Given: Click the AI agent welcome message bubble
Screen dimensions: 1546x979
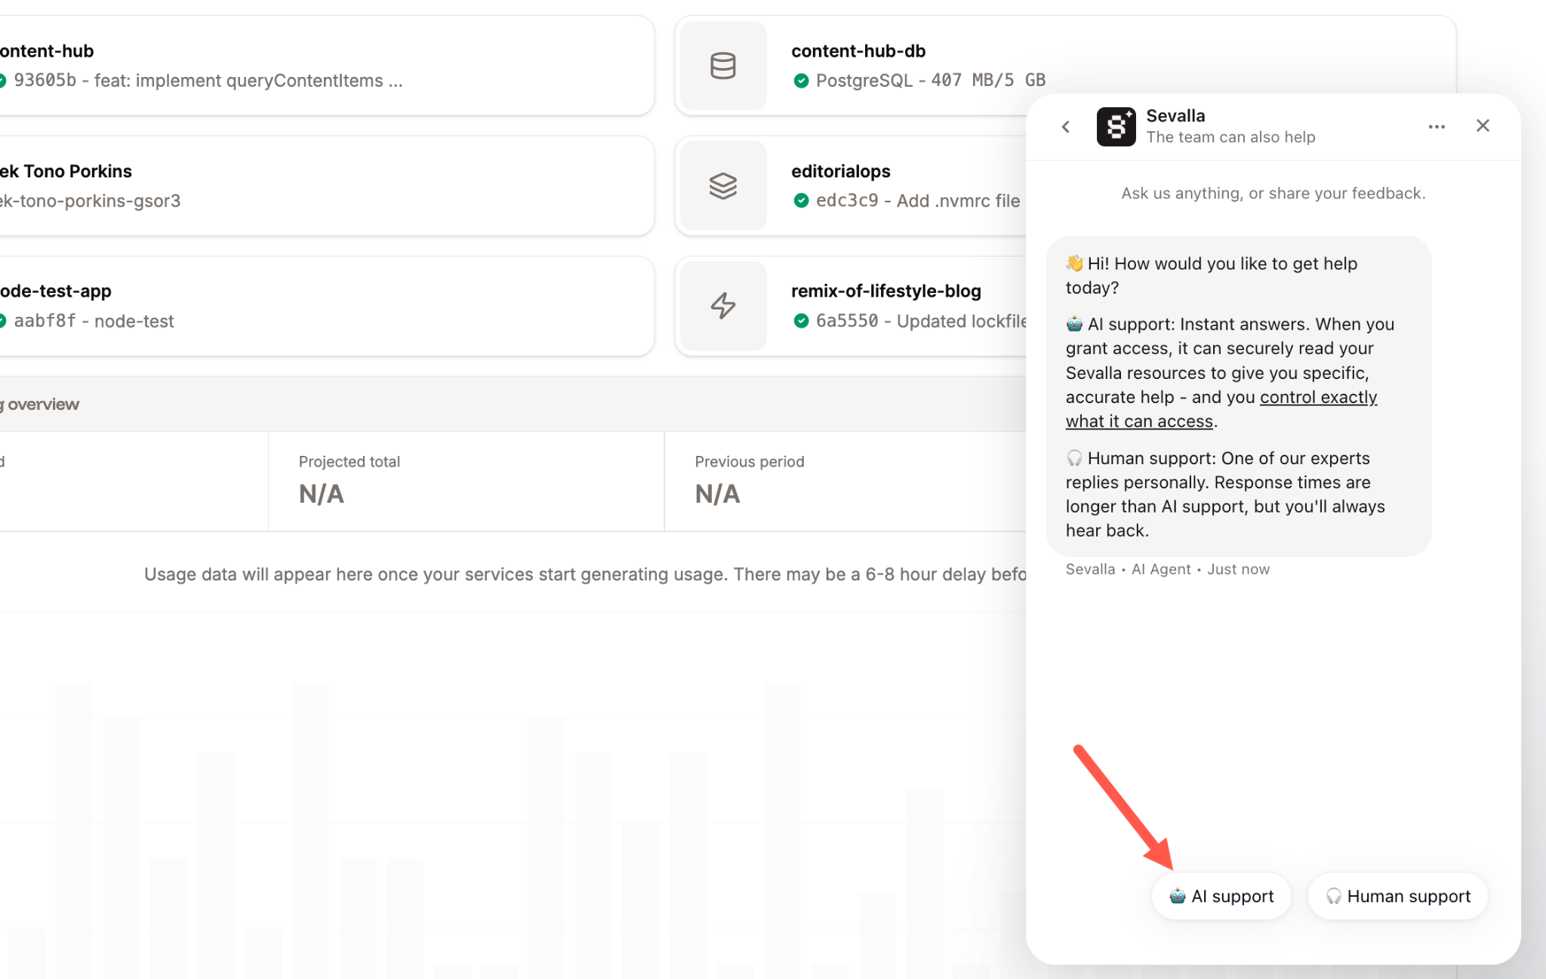Looking at the screenshot, I should click(x=1239, y=396).
